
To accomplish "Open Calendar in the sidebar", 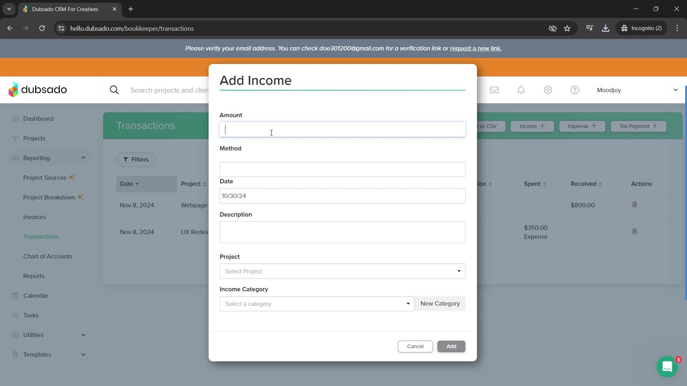I will (x=36, y=296).
